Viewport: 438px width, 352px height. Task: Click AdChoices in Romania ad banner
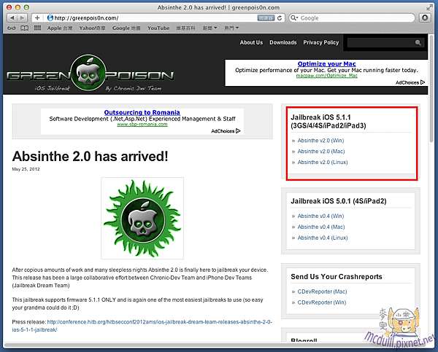(x=226, y=131)
